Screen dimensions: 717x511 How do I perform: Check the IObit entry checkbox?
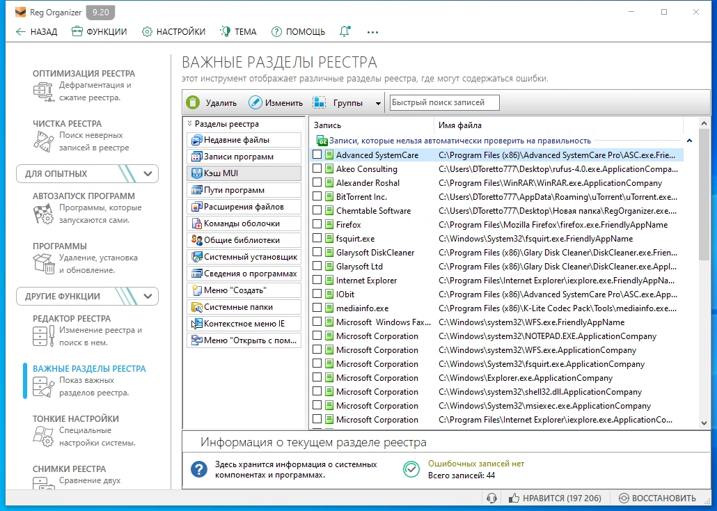(x=317, y=294)
